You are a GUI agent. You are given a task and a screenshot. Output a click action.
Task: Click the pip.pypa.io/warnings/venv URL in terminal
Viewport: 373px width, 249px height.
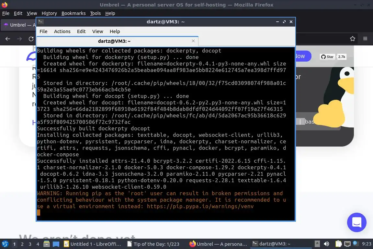(x=200, y=206)
